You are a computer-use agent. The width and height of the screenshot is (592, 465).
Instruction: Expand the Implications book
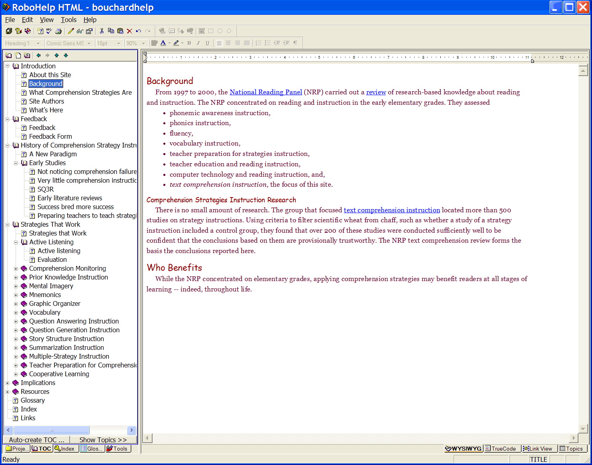click(x=8, y=383)
